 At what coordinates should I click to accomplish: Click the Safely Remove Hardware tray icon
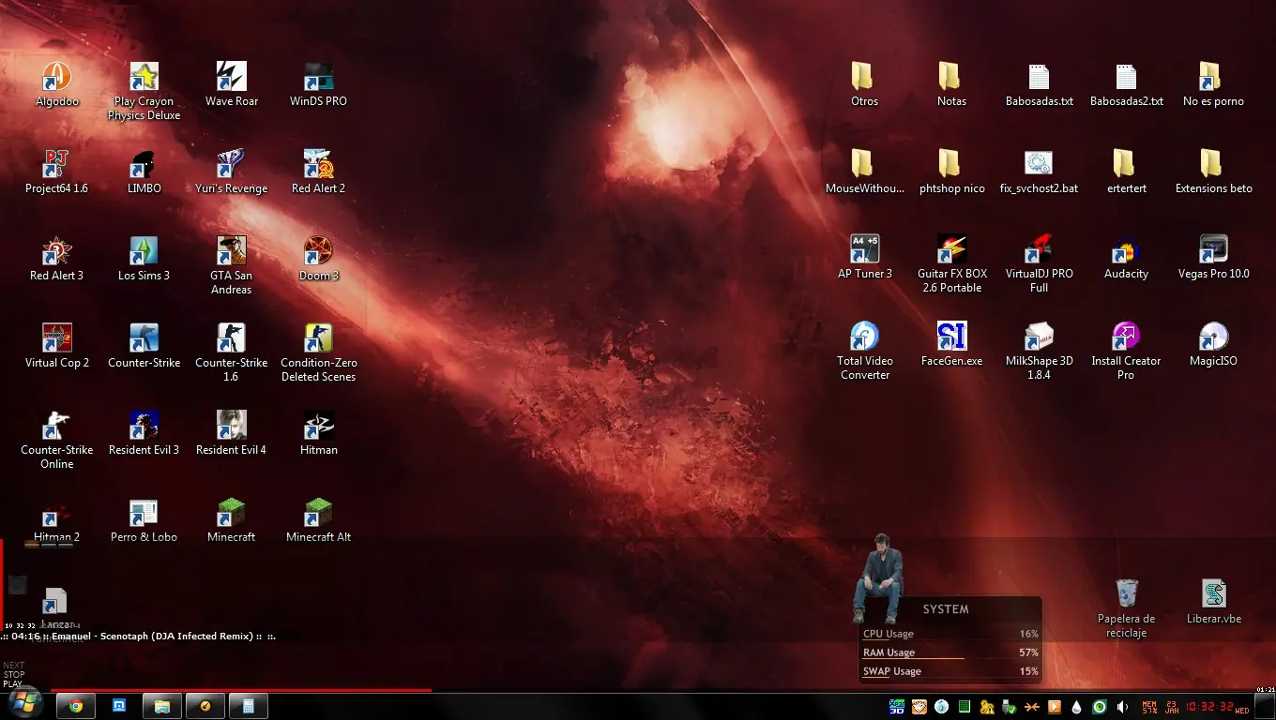pos(1009,707)
